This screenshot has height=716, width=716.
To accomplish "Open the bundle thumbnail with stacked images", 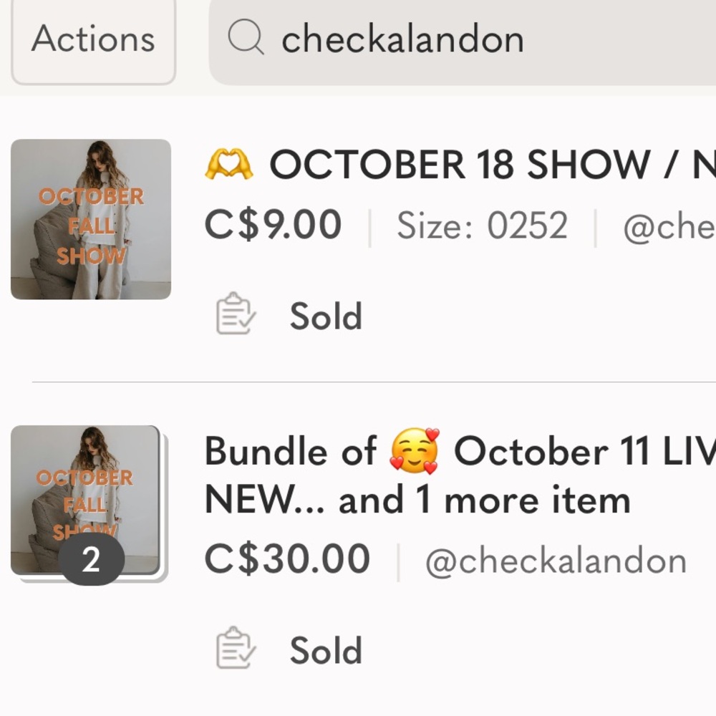I will (89, 504).
